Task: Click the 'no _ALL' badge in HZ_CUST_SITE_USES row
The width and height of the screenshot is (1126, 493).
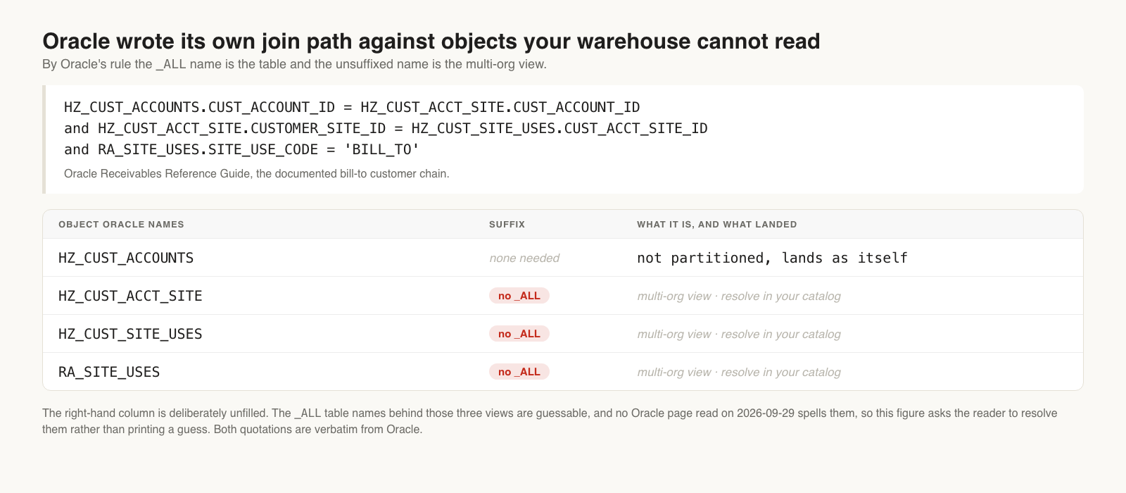Action: coord(519,334)
